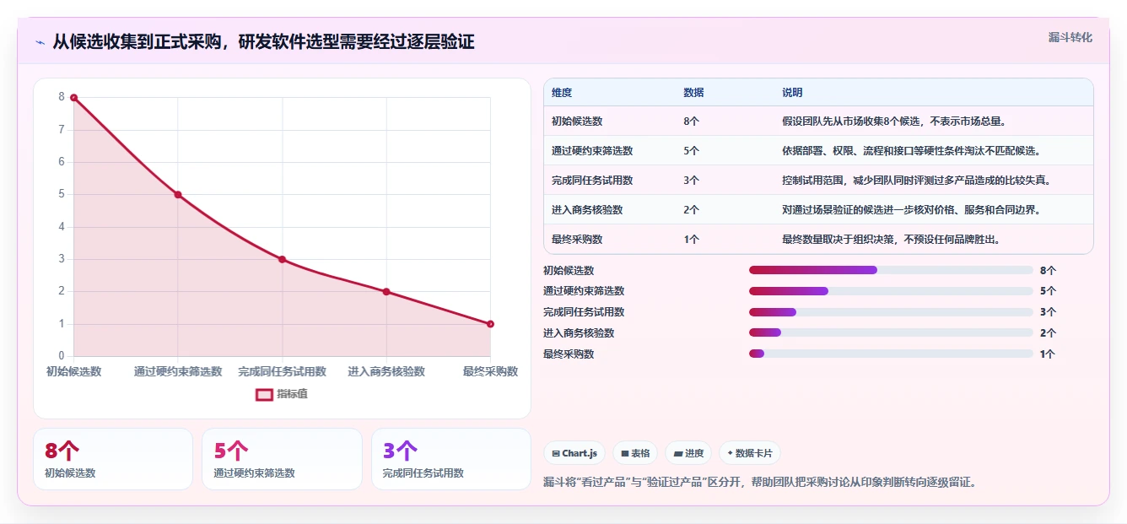Viewport: 1127px width, 524px height.
Task: Click the table cell showing 3个
Action: (x=691, y=181)
